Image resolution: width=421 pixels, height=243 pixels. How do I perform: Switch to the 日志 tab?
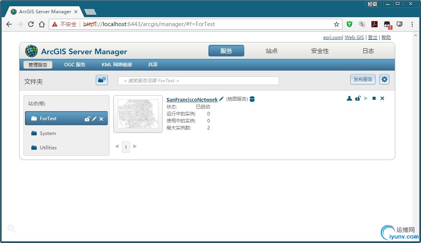(368, 51)
